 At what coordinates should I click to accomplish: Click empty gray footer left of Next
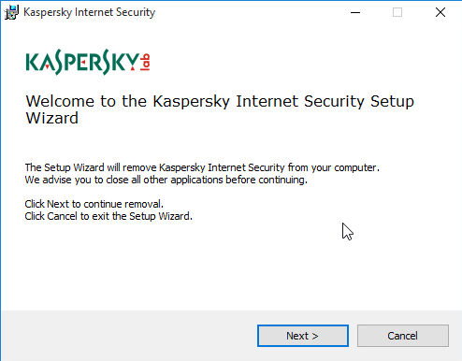[128, 336]
